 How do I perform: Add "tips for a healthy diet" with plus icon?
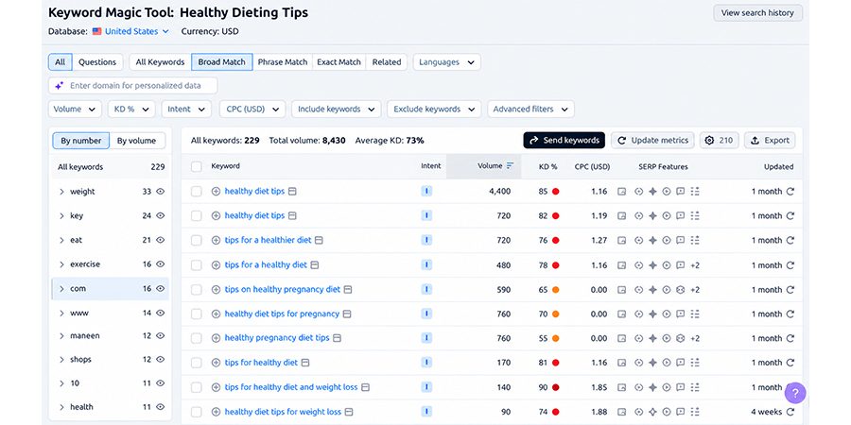[216, 265]
